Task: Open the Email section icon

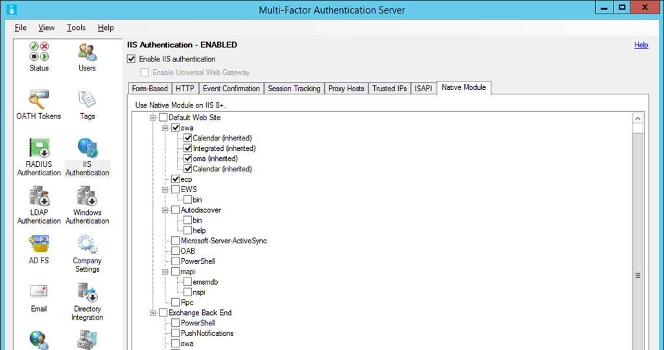Action: (38, 298)
